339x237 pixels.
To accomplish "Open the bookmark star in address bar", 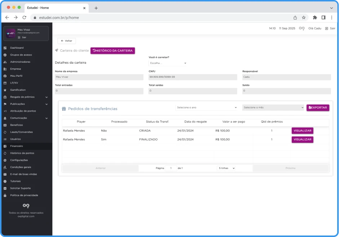I will 304,17.
